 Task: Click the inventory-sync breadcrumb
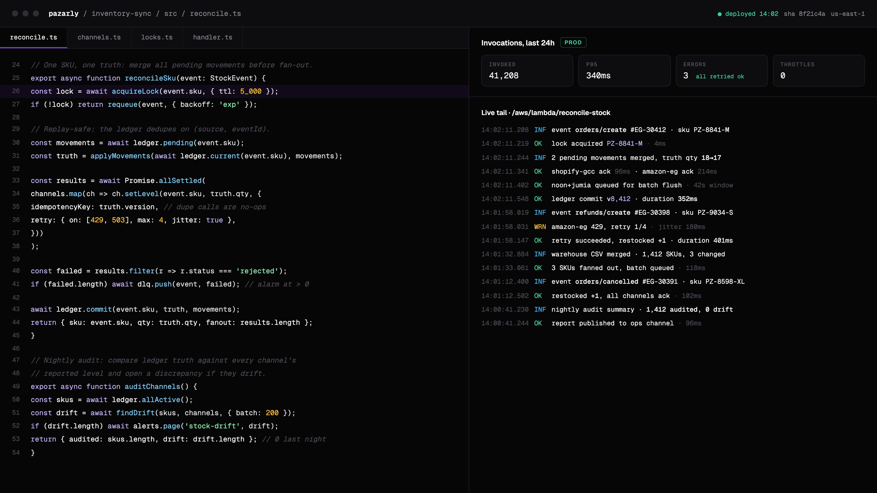[121, 14]
